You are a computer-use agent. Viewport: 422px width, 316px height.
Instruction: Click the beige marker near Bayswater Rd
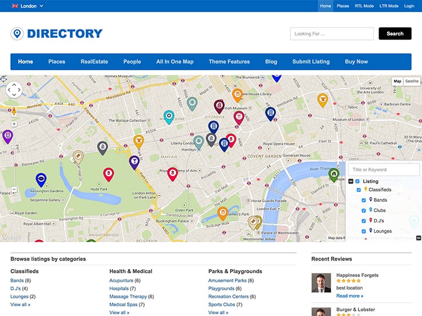click(x=78, y=157)
